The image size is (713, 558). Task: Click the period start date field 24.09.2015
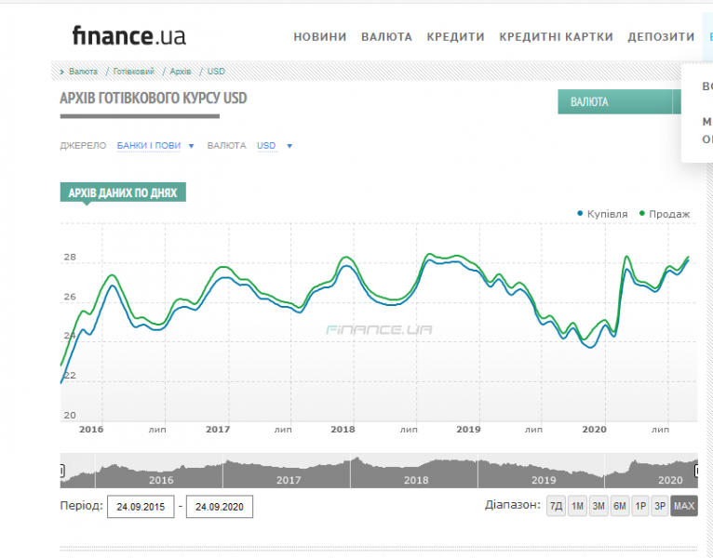click(x=141, y=507)
